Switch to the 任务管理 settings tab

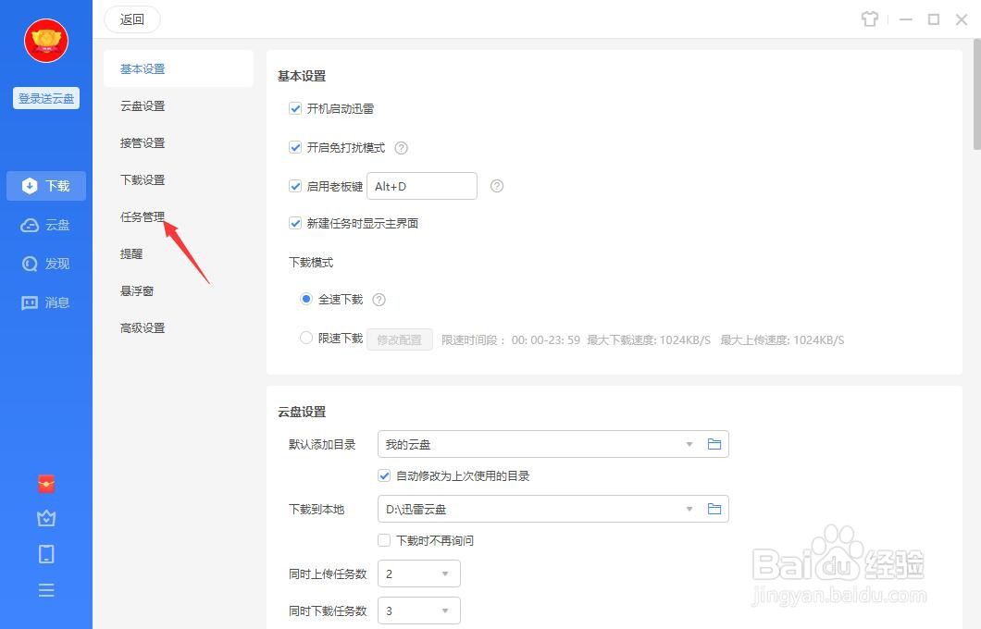pyautogui.click(x=142, y=216)
